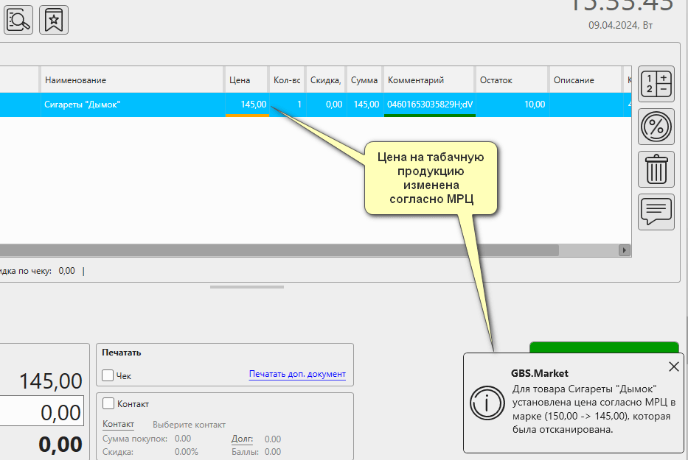This screenshot has width=688, height=460.
Task: Open the calculator quantity icon button
Action: pos(656,83)
